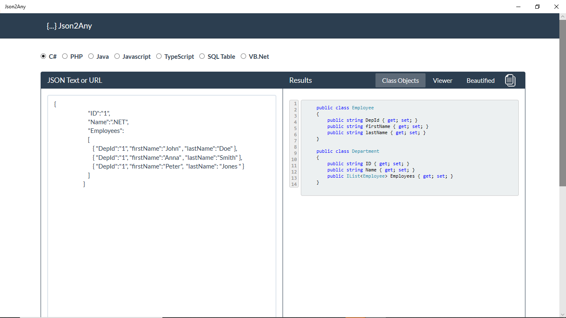Restore down the Json2Any window
566x318 pixels.
pyautogui.click(x=537, y=7)
